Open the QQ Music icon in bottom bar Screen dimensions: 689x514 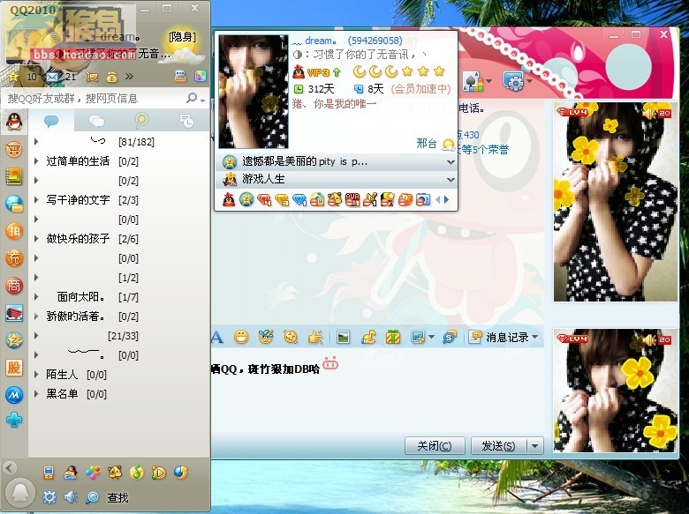[x=137, y=473]
